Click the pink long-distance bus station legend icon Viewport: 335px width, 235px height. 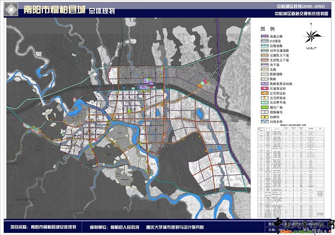pyautogui.click(x=262, y=88)
